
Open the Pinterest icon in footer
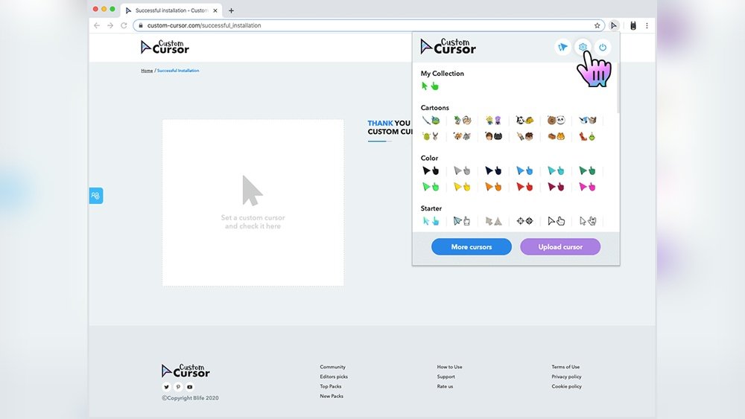178,387
